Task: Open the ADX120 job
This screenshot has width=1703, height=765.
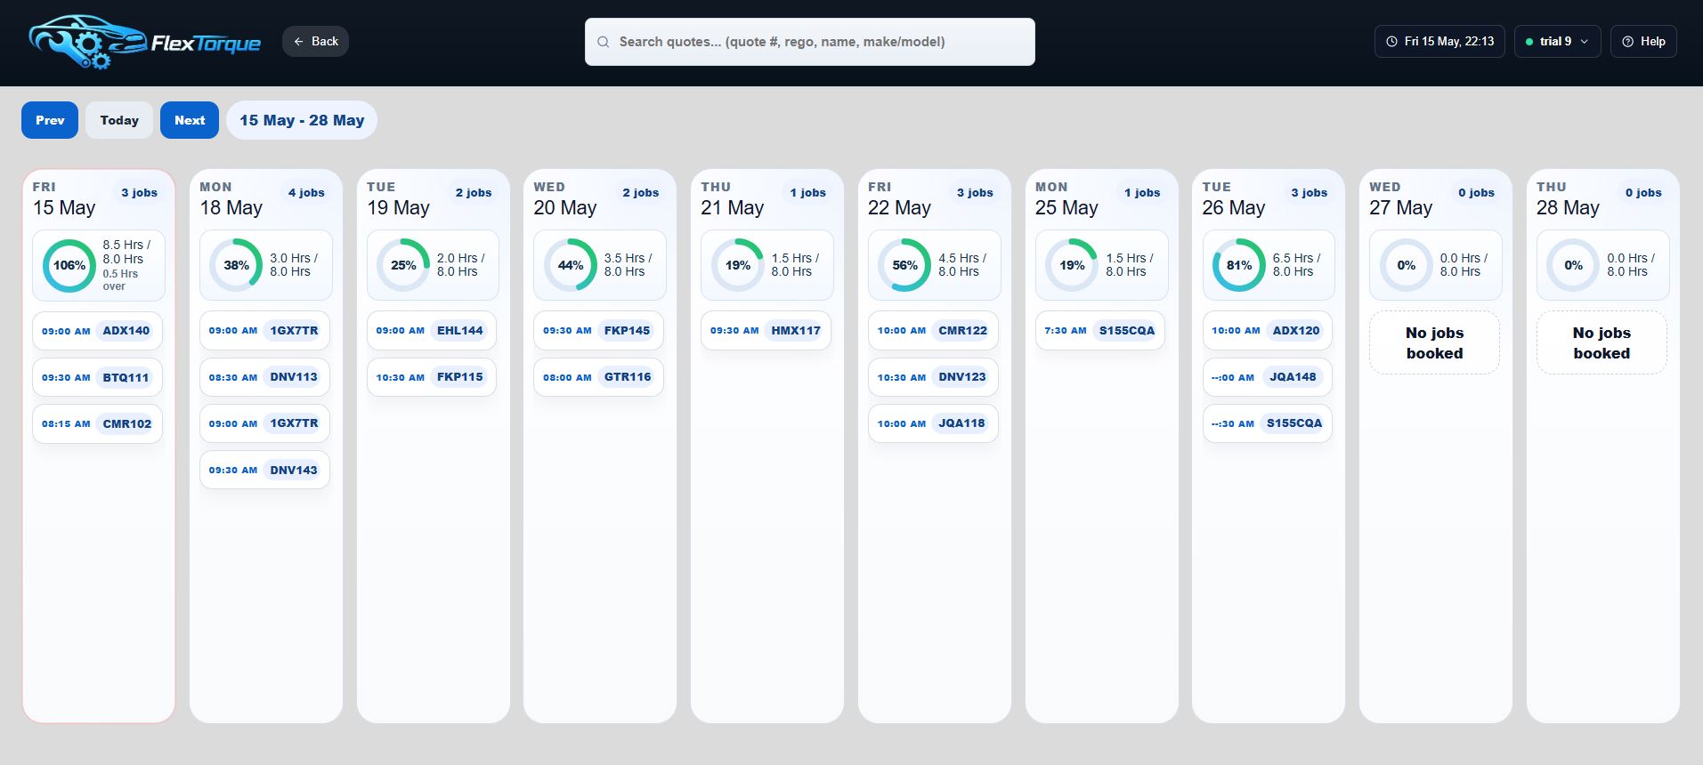Action: pyautogui.click(x=1267, y=331)
